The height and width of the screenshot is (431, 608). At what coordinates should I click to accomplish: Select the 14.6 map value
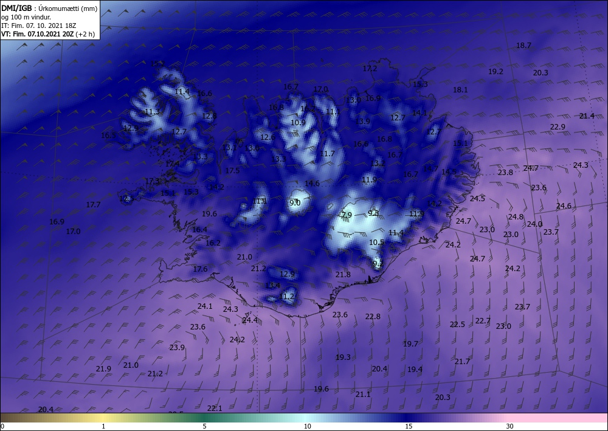pos(312,184)
